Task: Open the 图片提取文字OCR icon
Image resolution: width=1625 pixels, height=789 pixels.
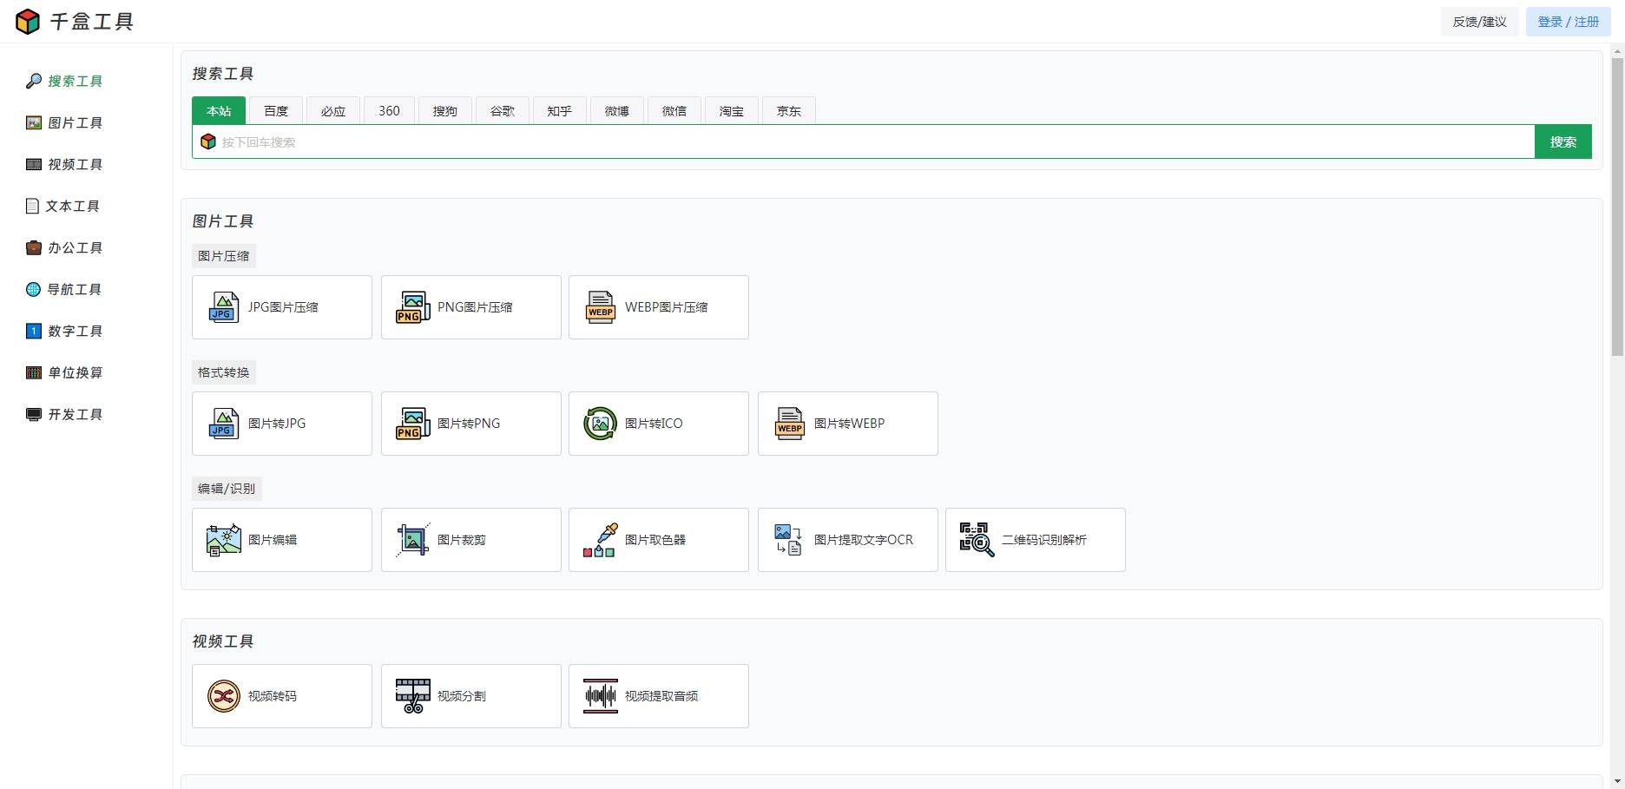Action: pyautogui.click(x=789, y=540)
